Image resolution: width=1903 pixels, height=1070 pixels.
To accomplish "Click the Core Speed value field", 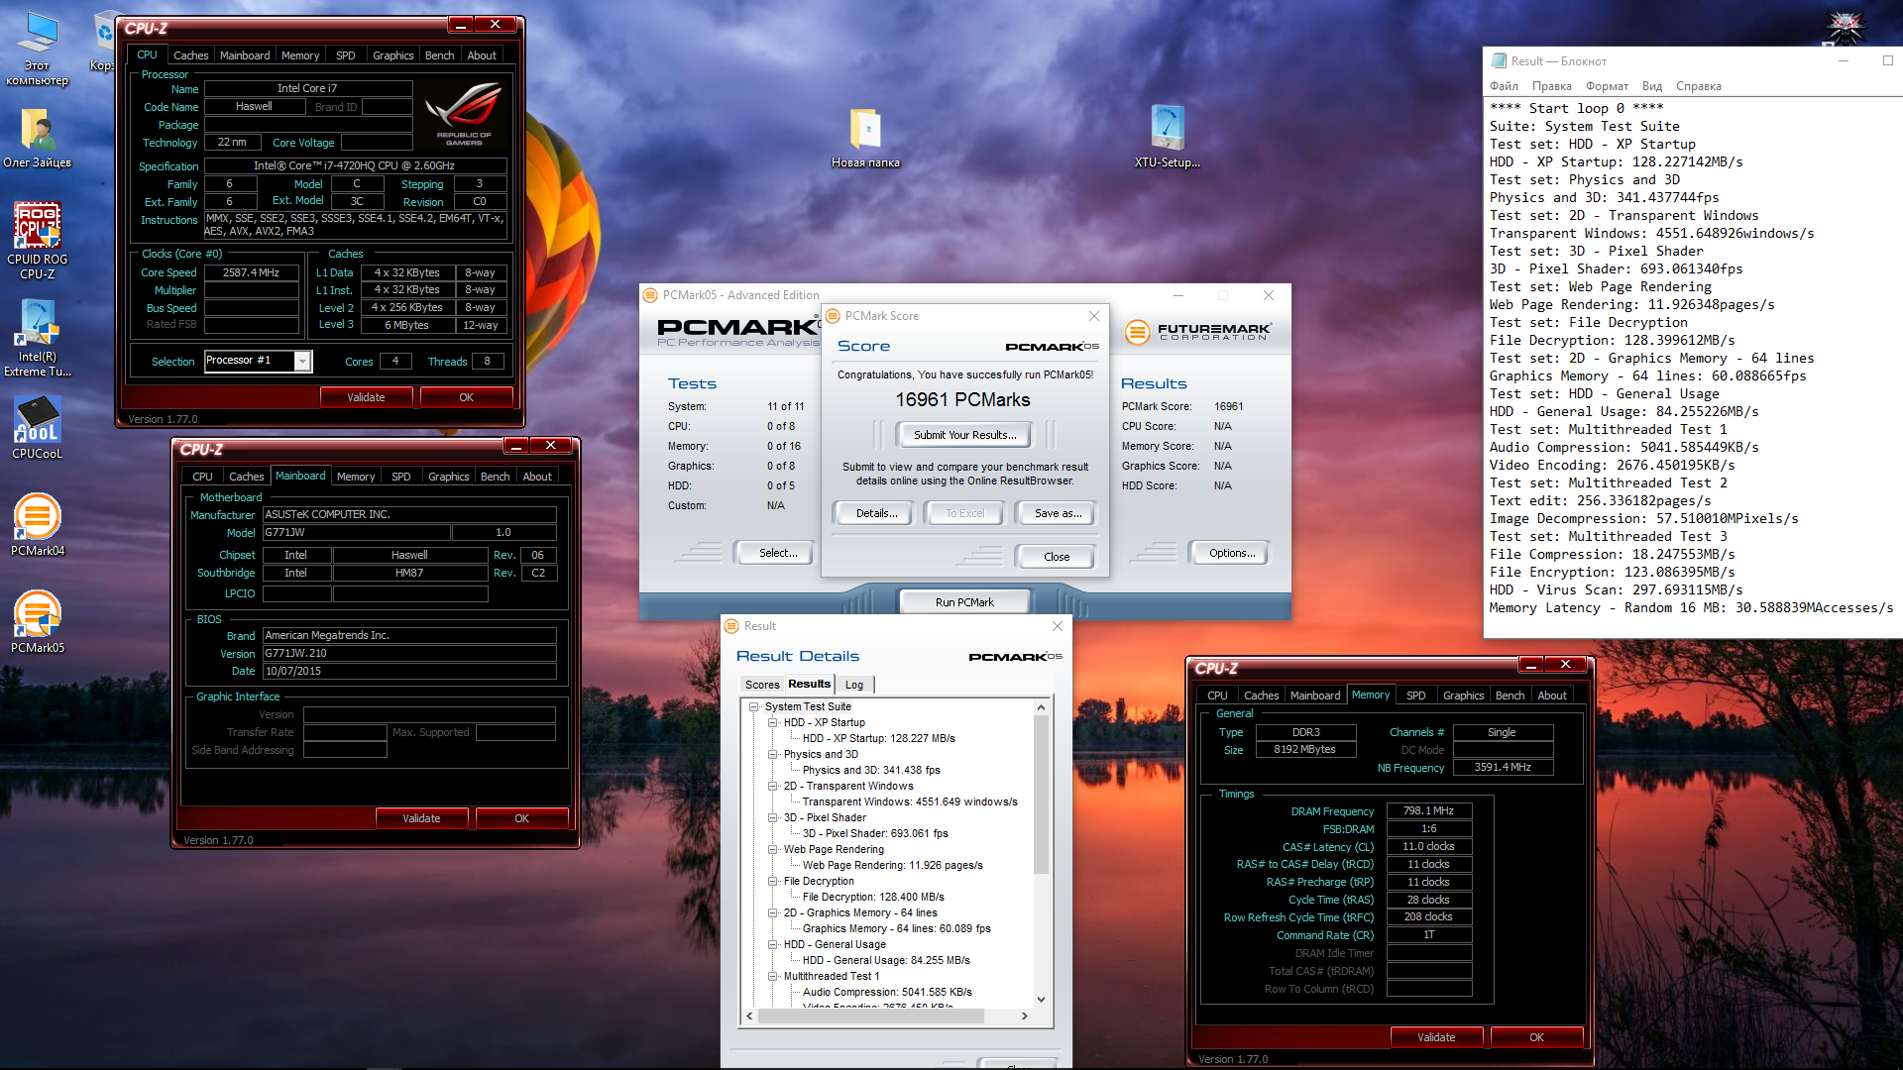I will tap(252, 272).
